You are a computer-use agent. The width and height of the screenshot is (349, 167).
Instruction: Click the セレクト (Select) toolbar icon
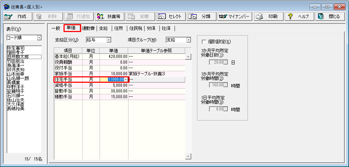pyautogui.click(x=162, y=17)
